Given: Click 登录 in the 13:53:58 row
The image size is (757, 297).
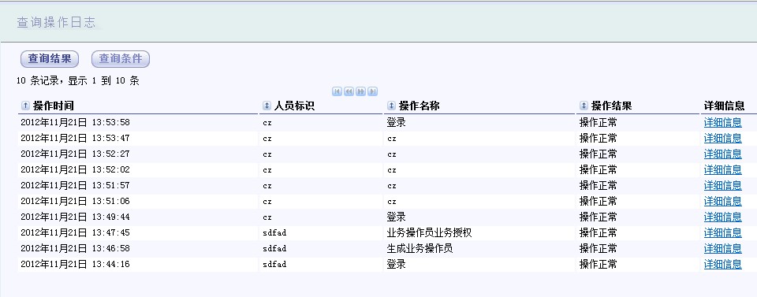Looking at the screenshot, I should coord(397,122).
